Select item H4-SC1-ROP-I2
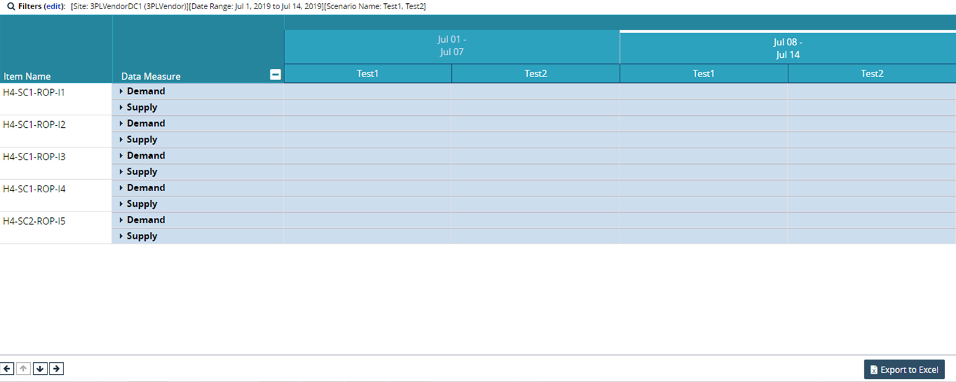This screenshot has height=382, width=956. point(34,124)
